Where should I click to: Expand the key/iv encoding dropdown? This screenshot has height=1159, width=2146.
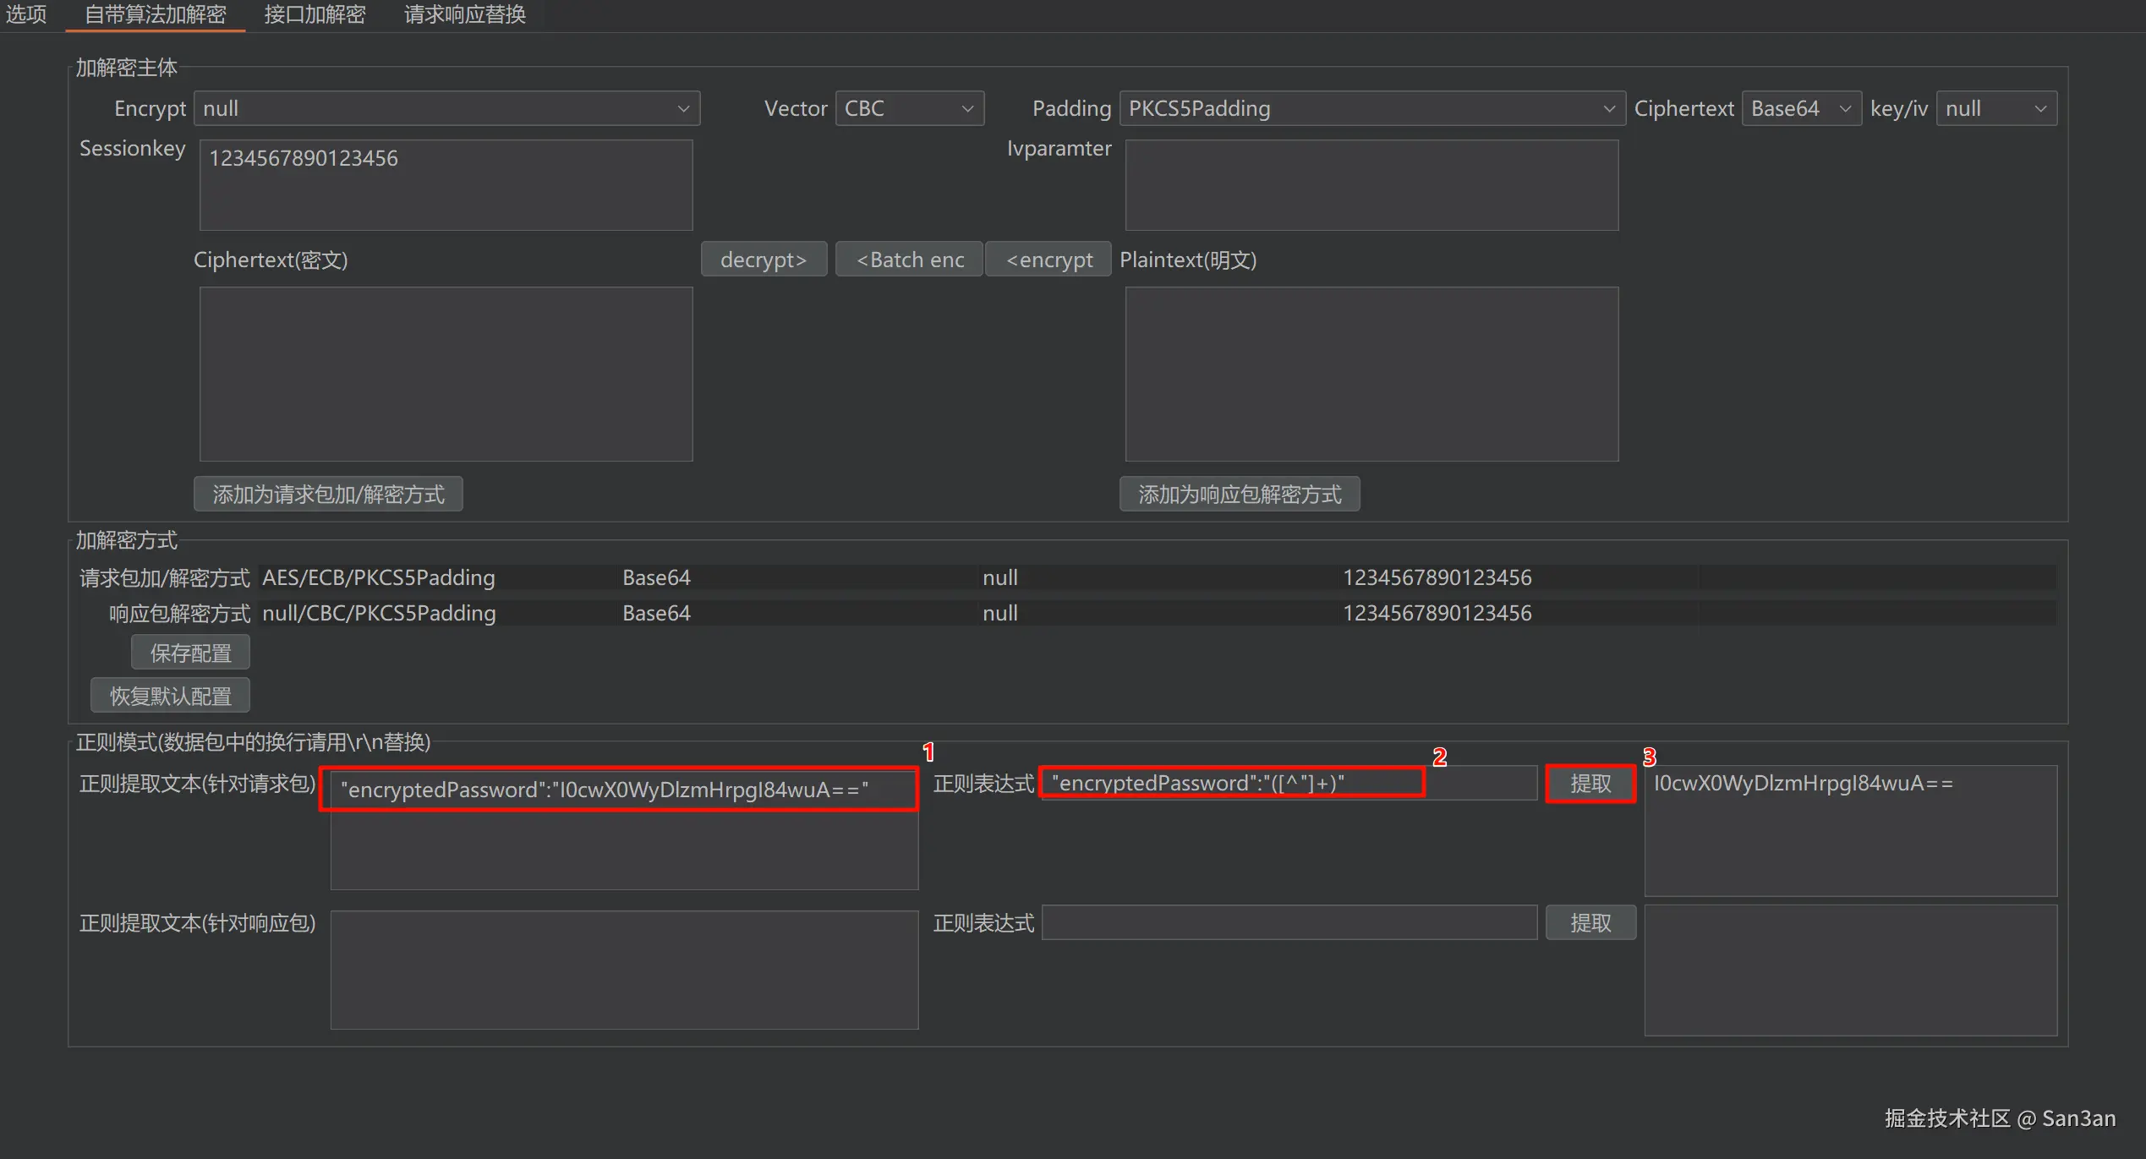[x=1995, y=108]
